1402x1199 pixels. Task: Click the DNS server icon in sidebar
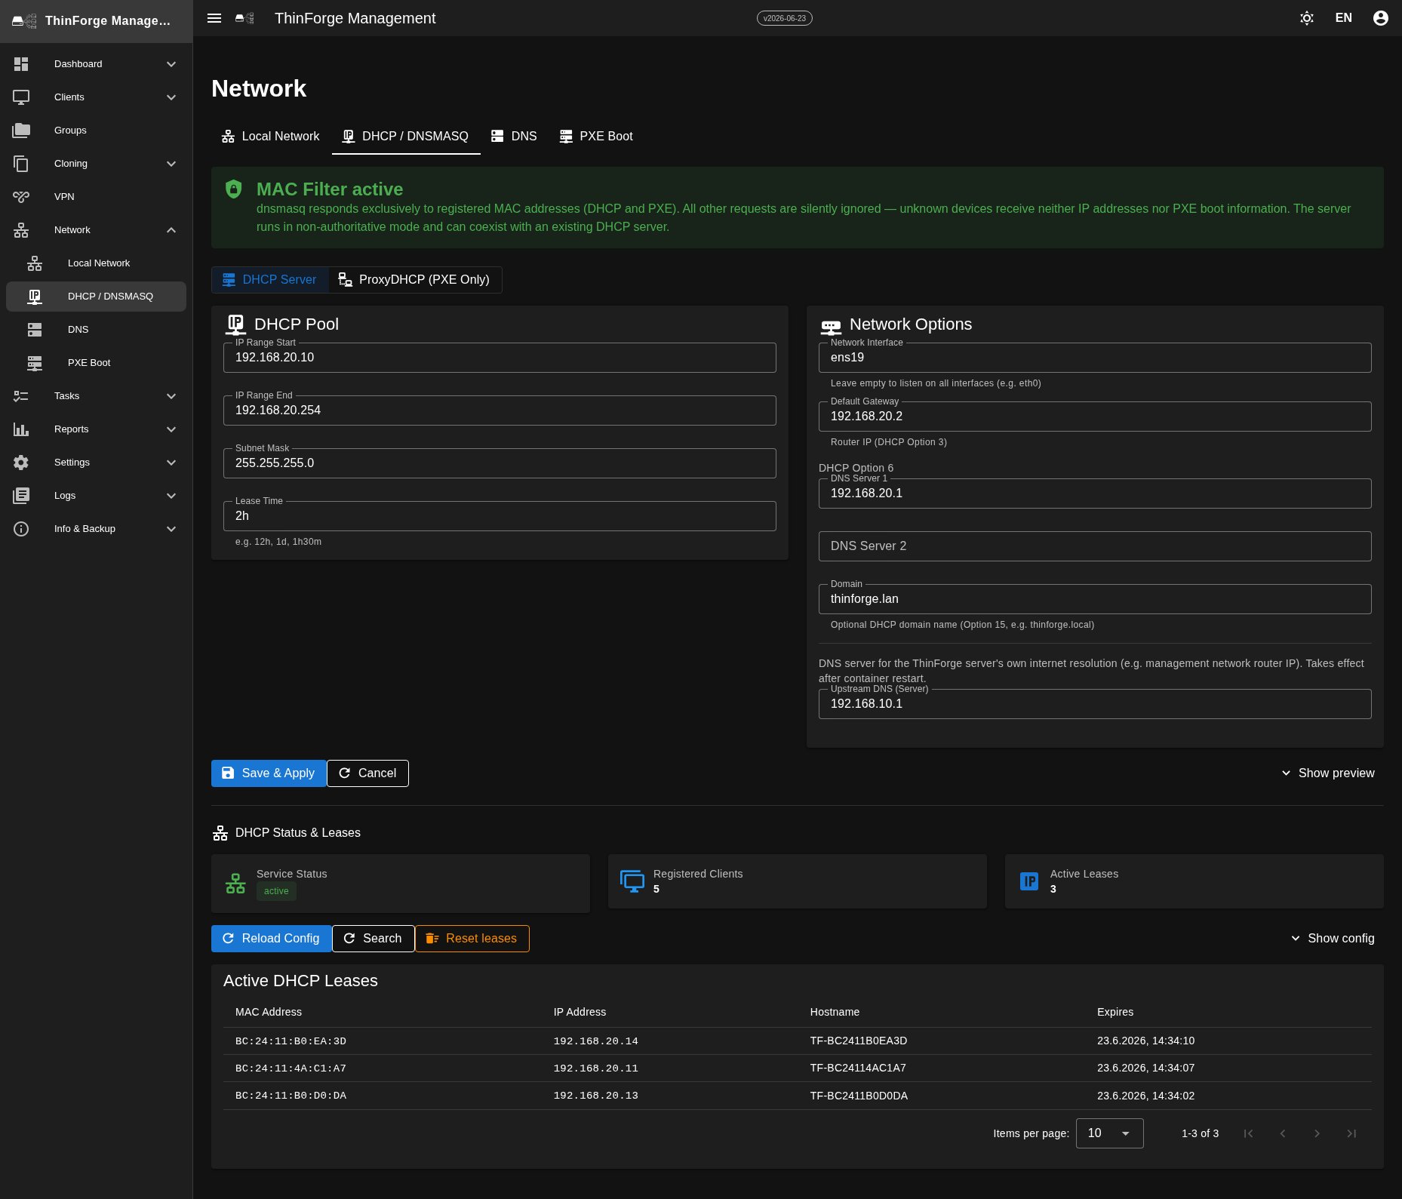point(35,330)
